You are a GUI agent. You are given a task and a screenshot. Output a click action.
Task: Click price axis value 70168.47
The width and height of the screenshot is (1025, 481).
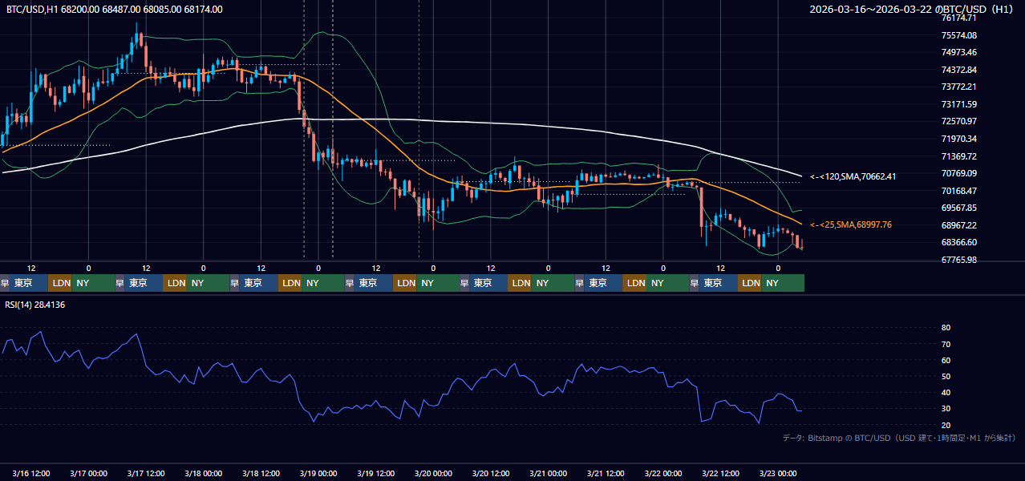[x=958, y=191]
